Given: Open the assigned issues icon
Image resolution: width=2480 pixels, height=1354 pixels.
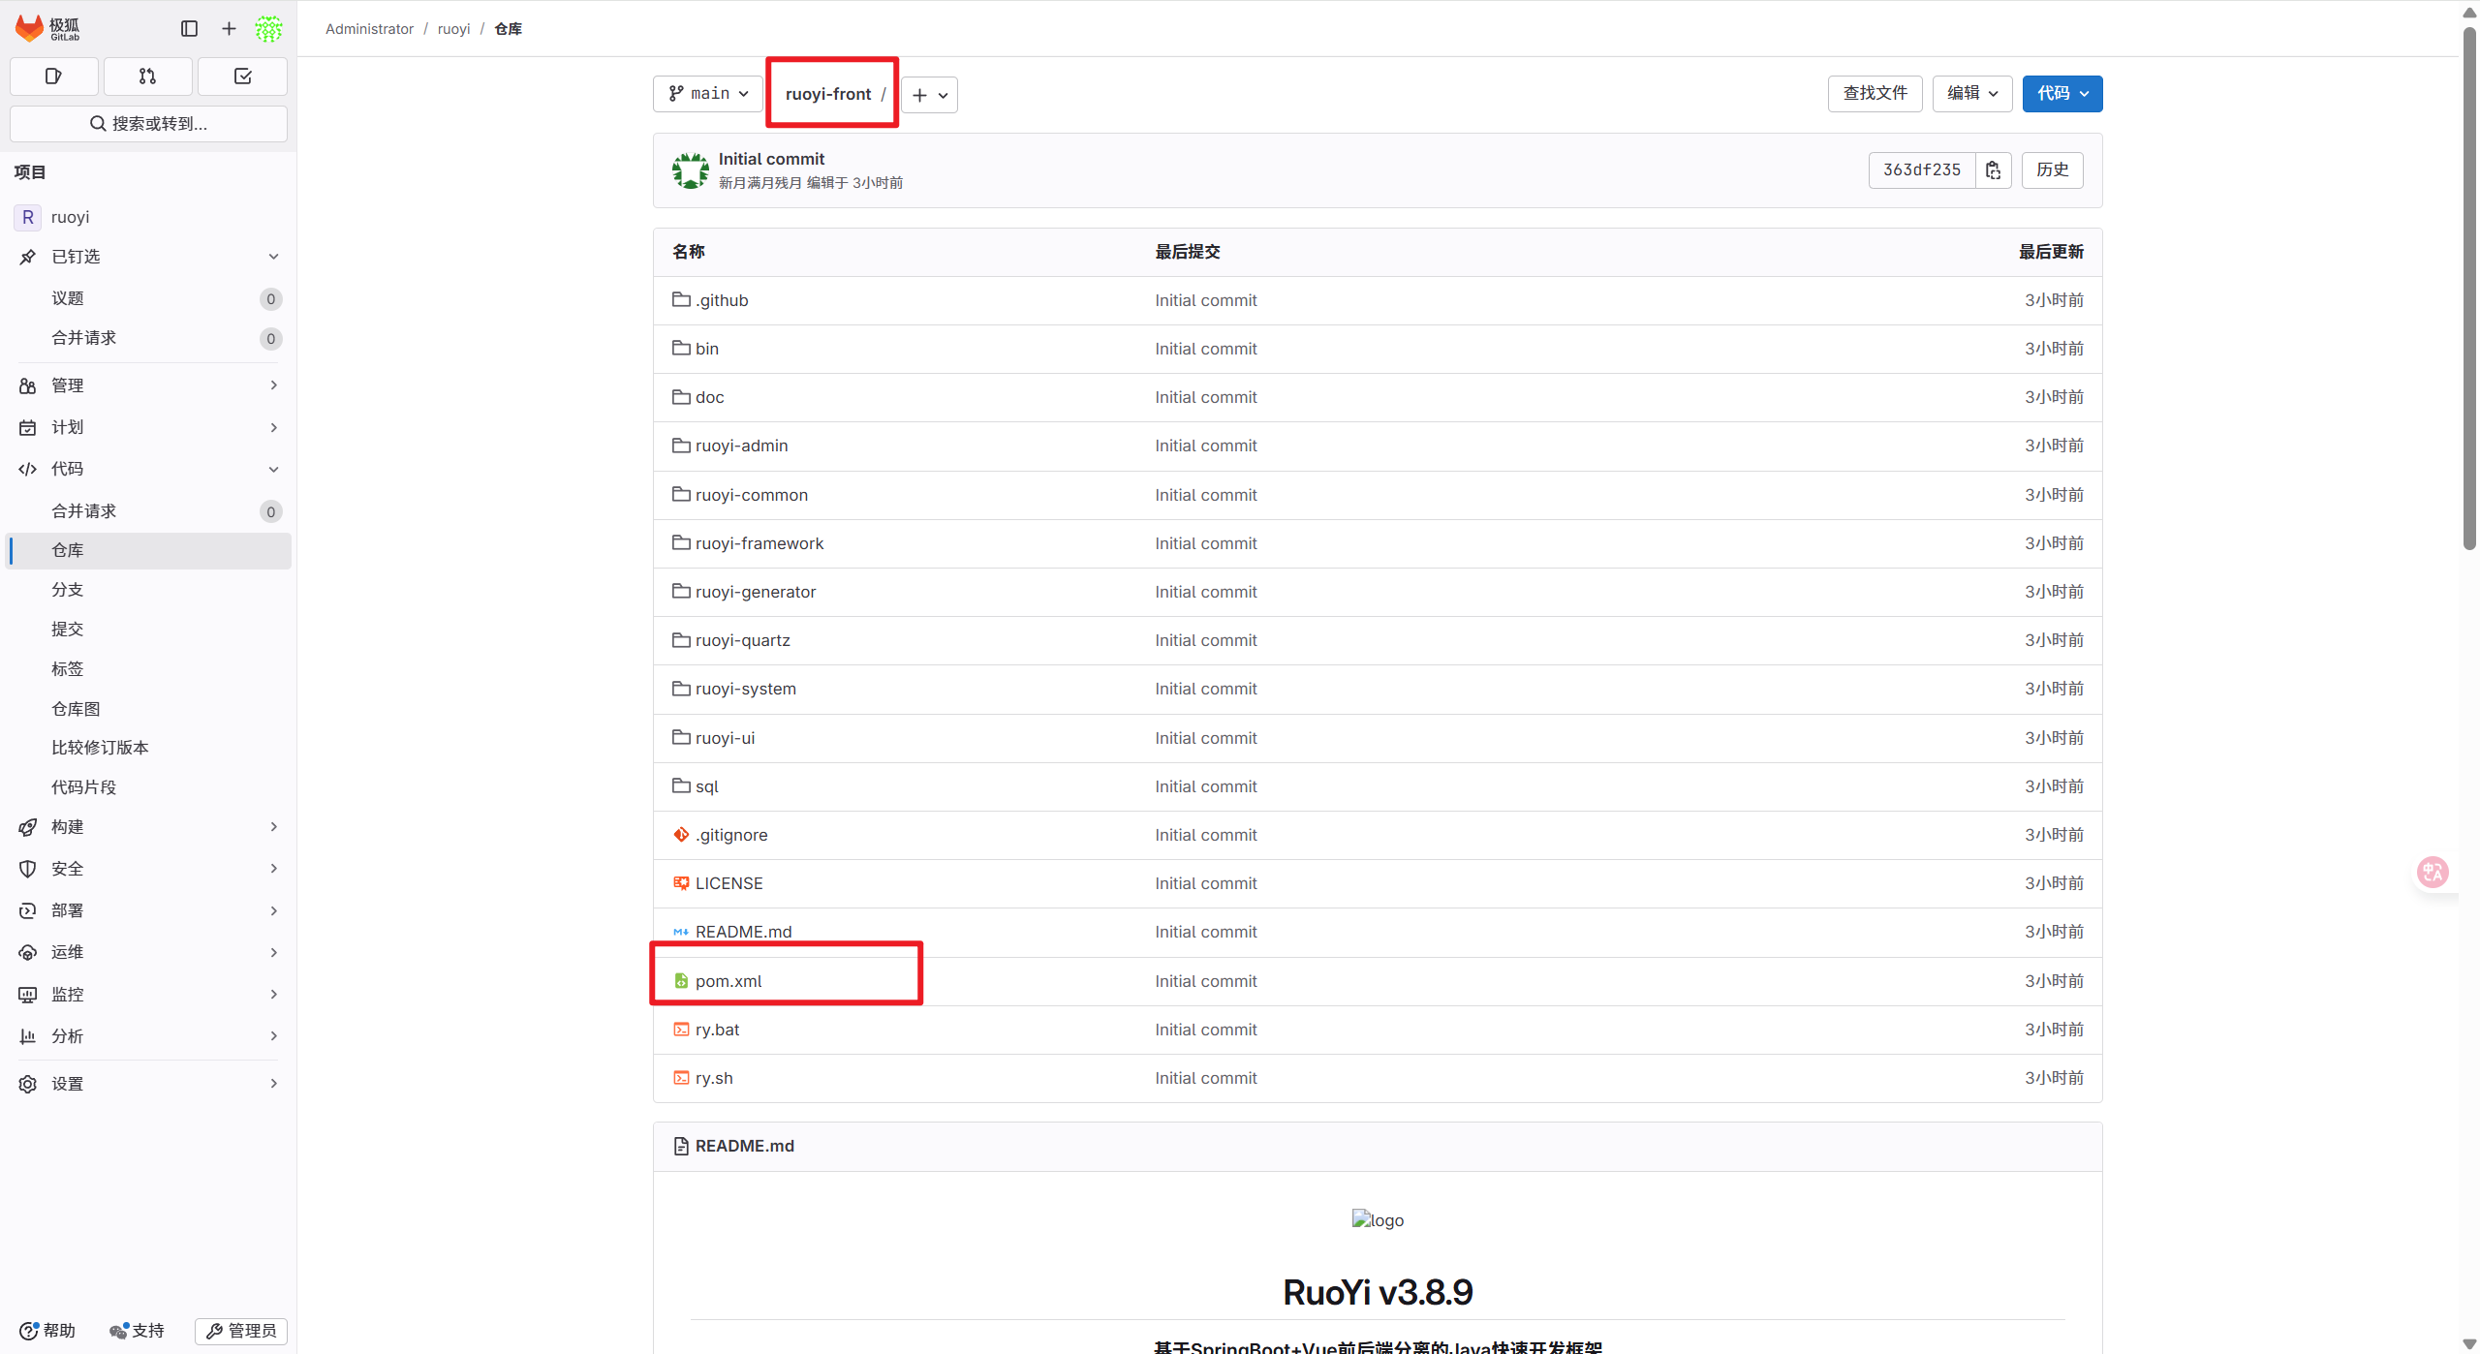Looking at the screenshot, I should [54, 76].
